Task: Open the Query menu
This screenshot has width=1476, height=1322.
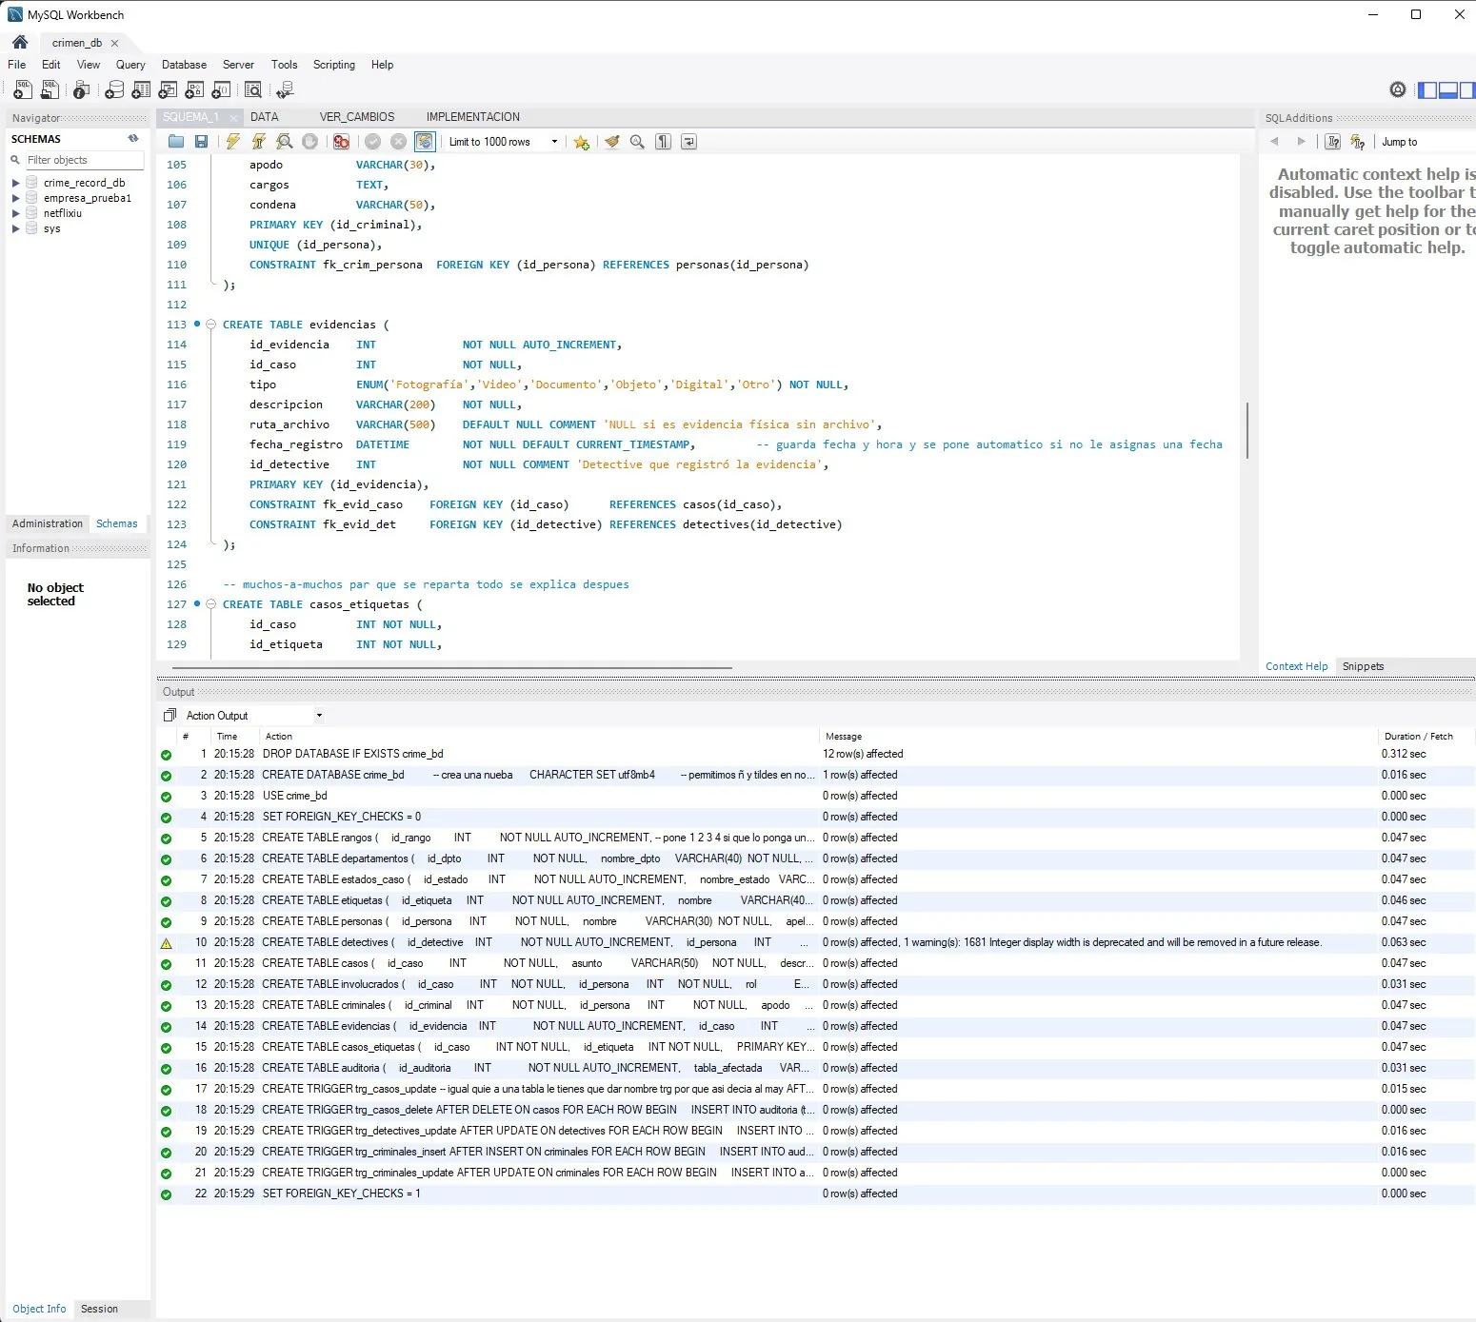Action: (x=130, y=65)
